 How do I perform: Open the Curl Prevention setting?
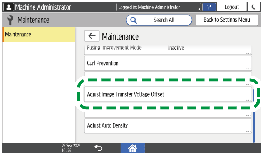click(x=168, y=63)
